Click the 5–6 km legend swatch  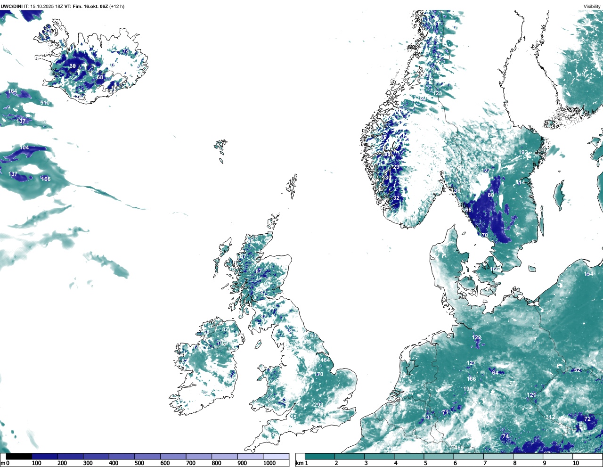439,457
